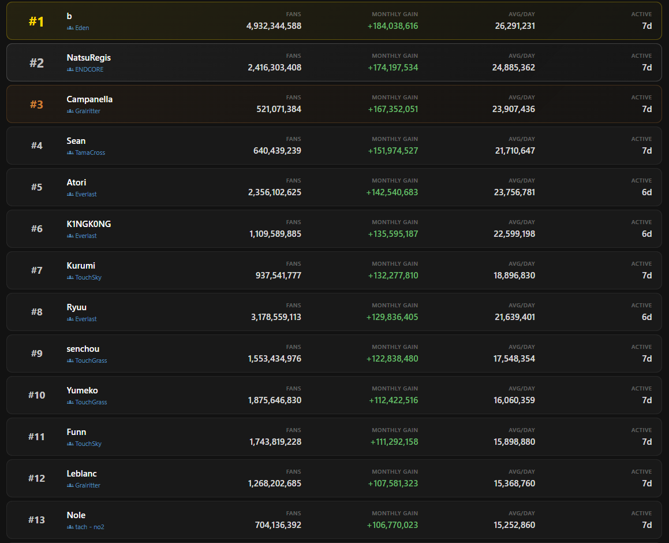Click monthly gain +151,974,527
Image resolution: width=669 pixels, height=543 pixels.
(x=393, y=151)
